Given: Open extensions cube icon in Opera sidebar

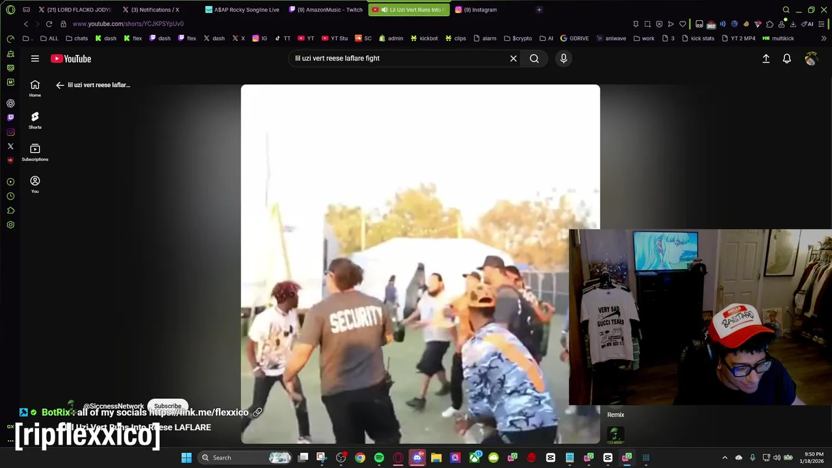Looking at the screenshot, I should pos(10,211).
